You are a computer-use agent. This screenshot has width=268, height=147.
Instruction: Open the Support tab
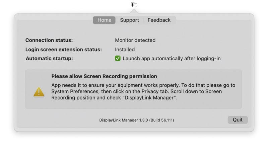pyautogui.click(x=129, y=20)
